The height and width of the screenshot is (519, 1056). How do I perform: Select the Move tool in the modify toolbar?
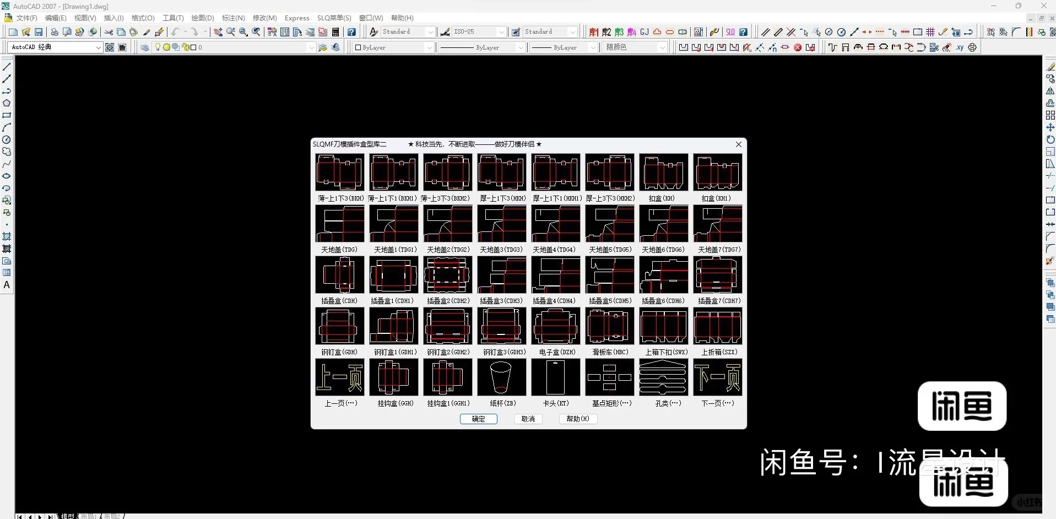[x=1050, y=127]
